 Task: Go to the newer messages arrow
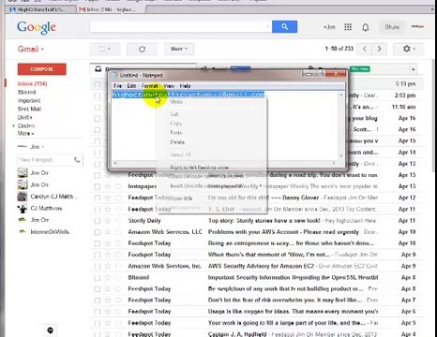364,49
